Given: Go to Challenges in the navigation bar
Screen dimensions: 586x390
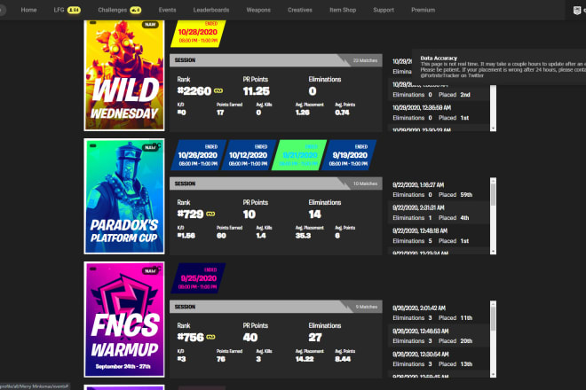Looking at the screenshot, I should click(112, 10).
